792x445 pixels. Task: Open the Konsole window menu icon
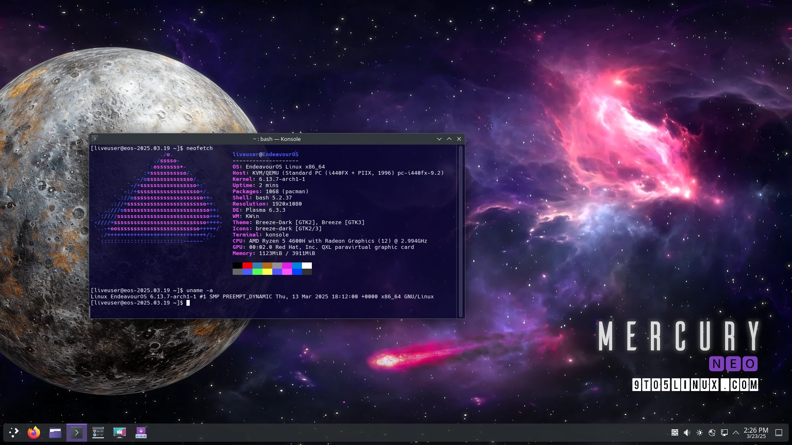tap(95, 139)
